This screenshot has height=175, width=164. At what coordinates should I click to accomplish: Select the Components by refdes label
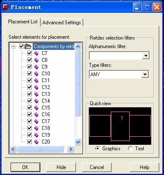54,46
